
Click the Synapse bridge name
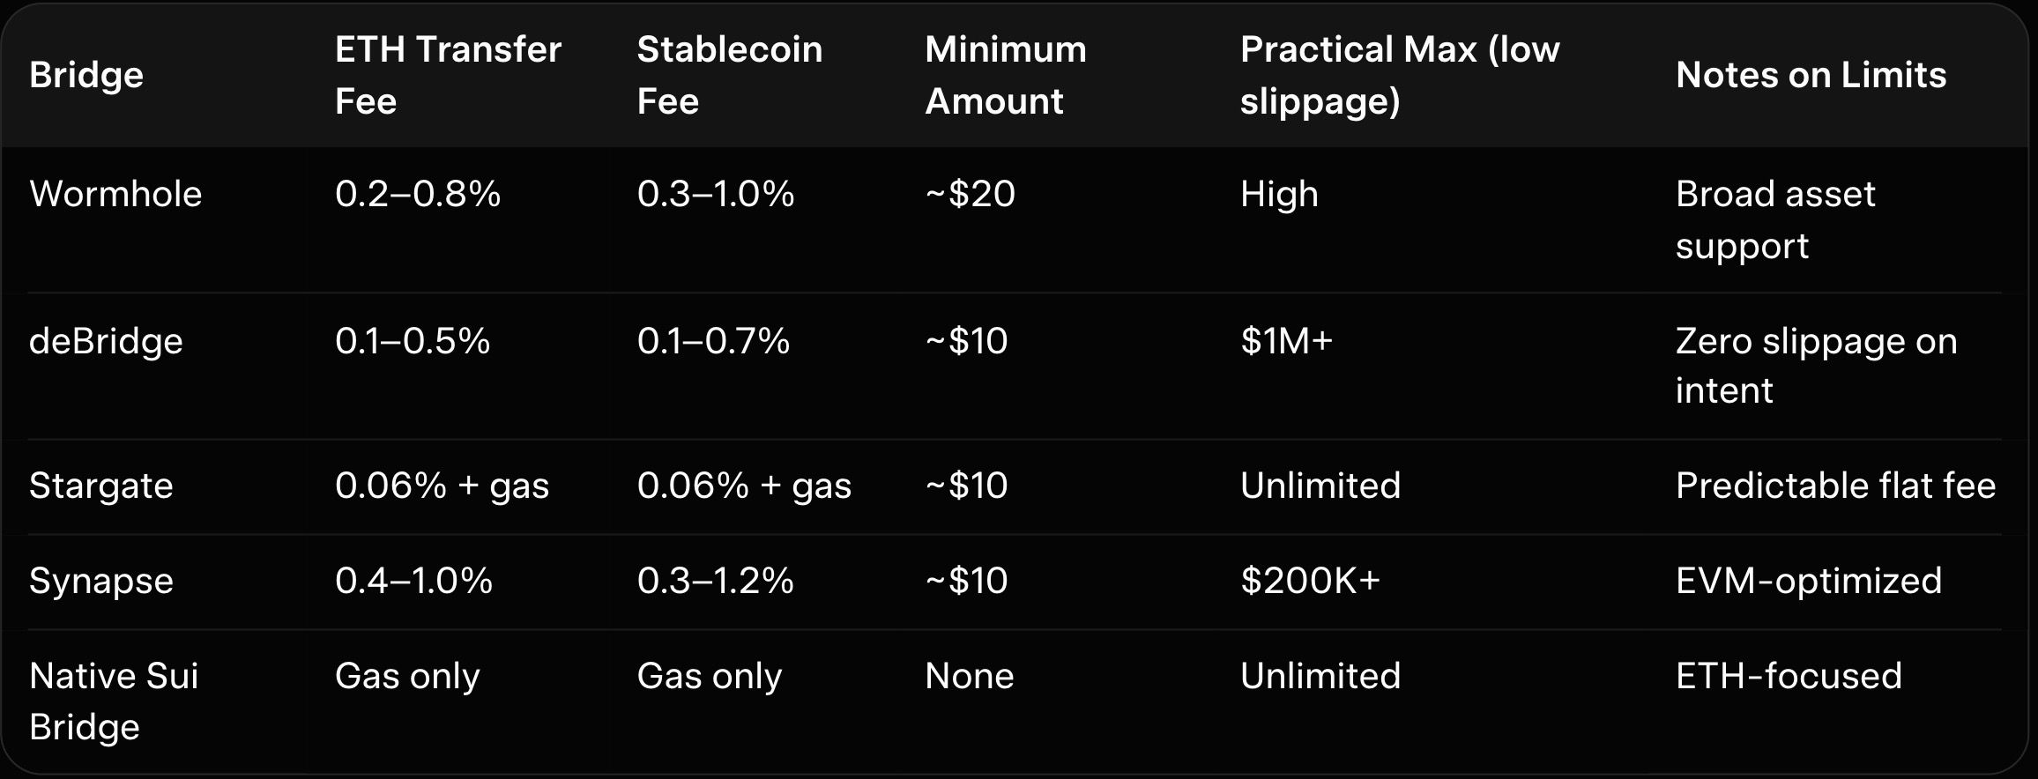(x=101, y=581)
